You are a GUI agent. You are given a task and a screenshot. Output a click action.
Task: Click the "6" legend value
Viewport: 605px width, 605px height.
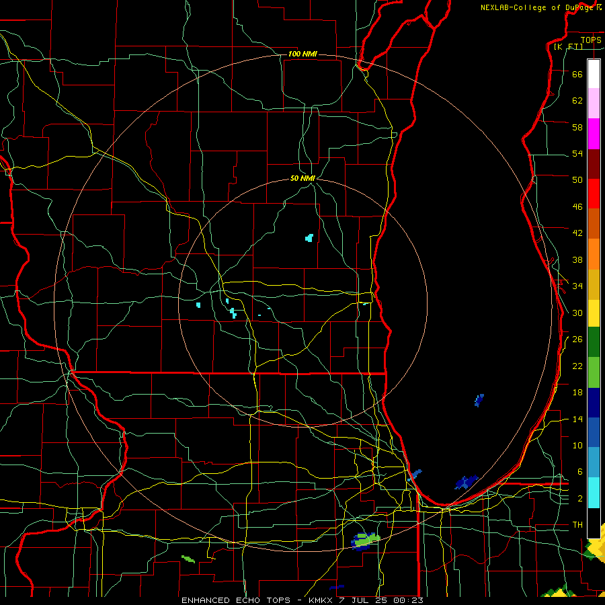tap(579, 471)
